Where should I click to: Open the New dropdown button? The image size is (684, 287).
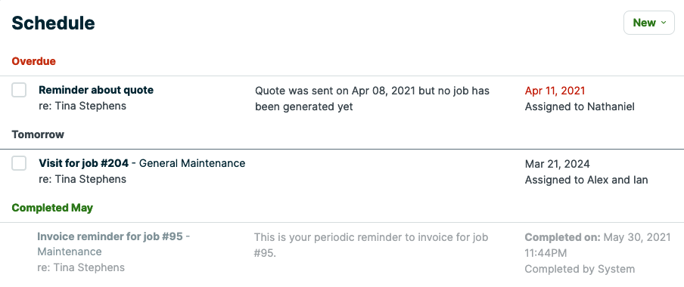coord(648,23)
